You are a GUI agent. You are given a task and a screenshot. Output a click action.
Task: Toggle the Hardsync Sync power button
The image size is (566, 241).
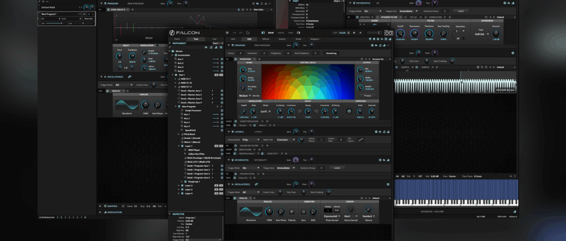click(x=303, y=212)
